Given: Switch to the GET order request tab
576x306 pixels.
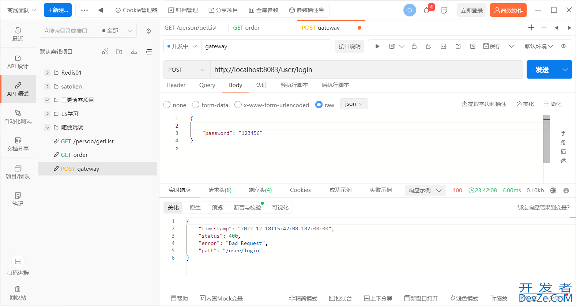Looking at the screenshot, I should pos(246,27).
